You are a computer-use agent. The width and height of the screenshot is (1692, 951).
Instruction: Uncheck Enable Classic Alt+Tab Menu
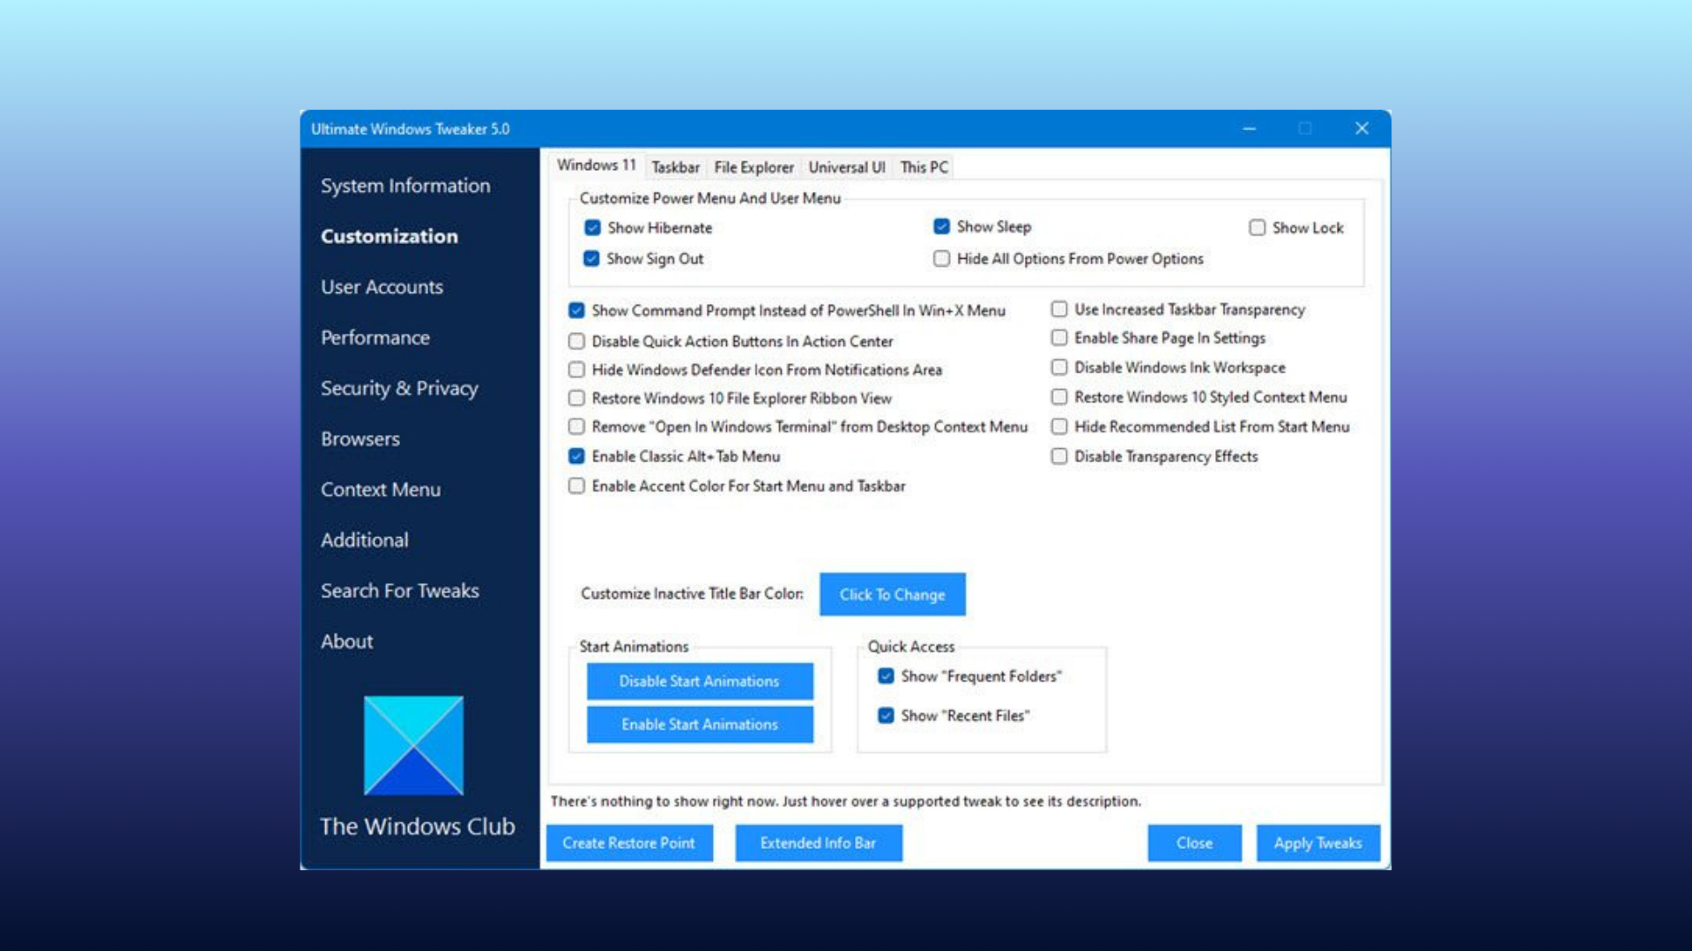pyautogui.click(x=577, y=456)
